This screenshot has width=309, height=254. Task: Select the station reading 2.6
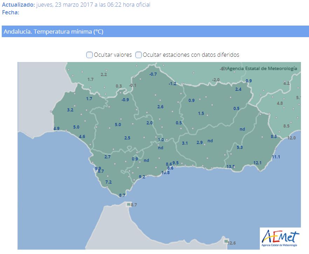[160, 107]
